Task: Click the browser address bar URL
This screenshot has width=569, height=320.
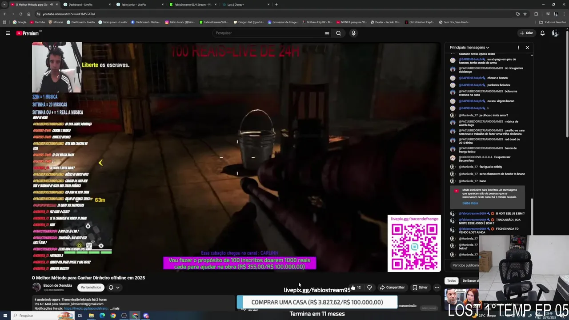Action: coord(69,14)
